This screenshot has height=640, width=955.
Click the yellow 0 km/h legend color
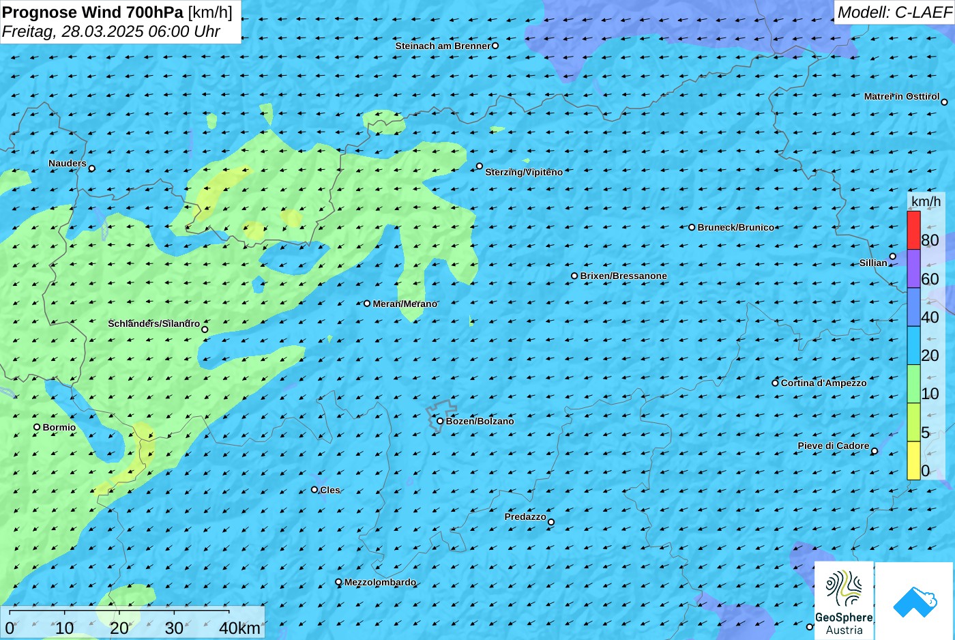(913, 461)
